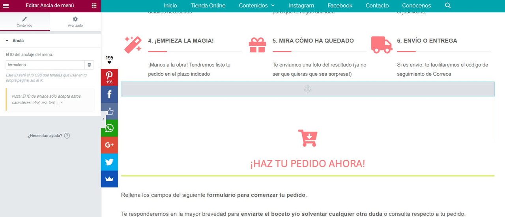This screenshot has width=505, height=217.
Task: Click the 'Te responderemos' paragraph text
Action: pos(293,214)
